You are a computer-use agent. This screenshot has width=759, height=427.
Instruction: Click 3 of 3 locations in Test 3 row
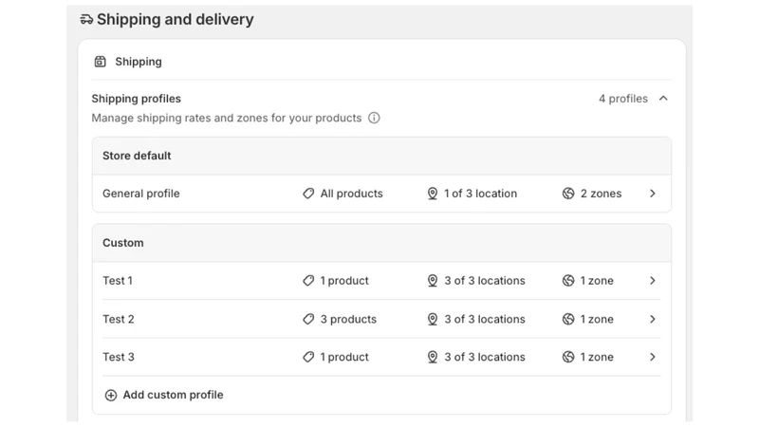point(485,358)
